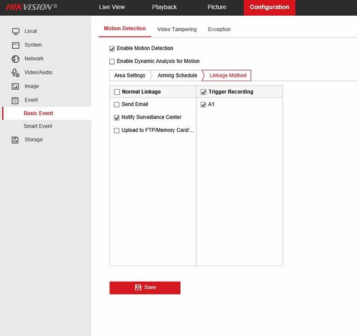The height and width of the screenshot is (336, 357).
Task: Enable Dynamic Analysis for Motion
Action: click(x=112, y=62)
